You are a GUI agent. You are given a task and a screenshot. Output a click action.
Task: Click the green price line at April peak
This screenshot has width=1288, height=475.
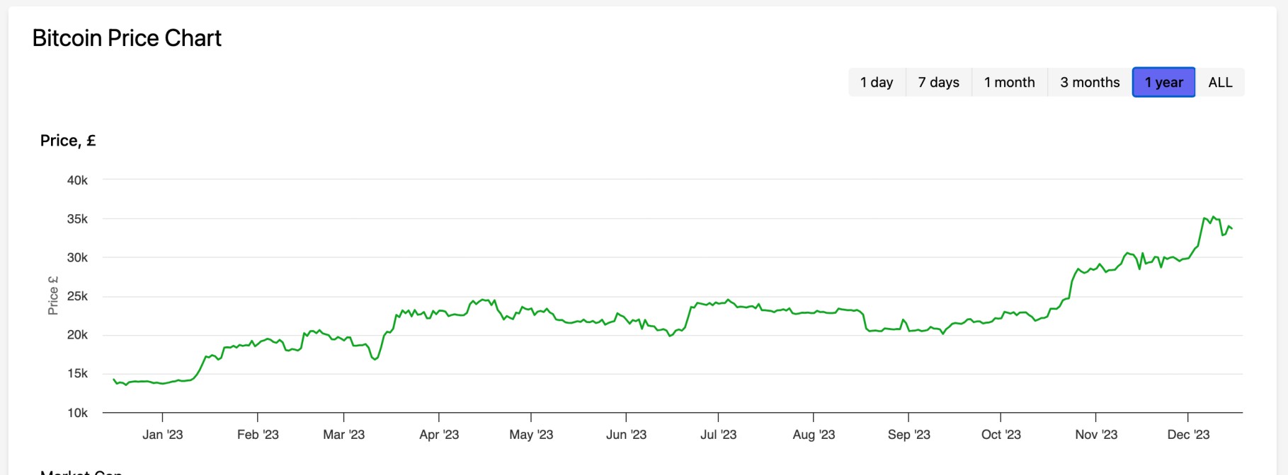(484, 298)
